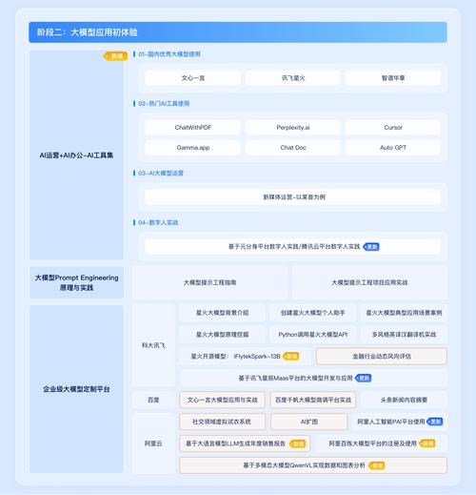The width and height of the screenshot is (476, 495).
Task: Click the orange 新增 badge on AI工具集 panel
Action: pyautogui.click(x=115, y=56)
